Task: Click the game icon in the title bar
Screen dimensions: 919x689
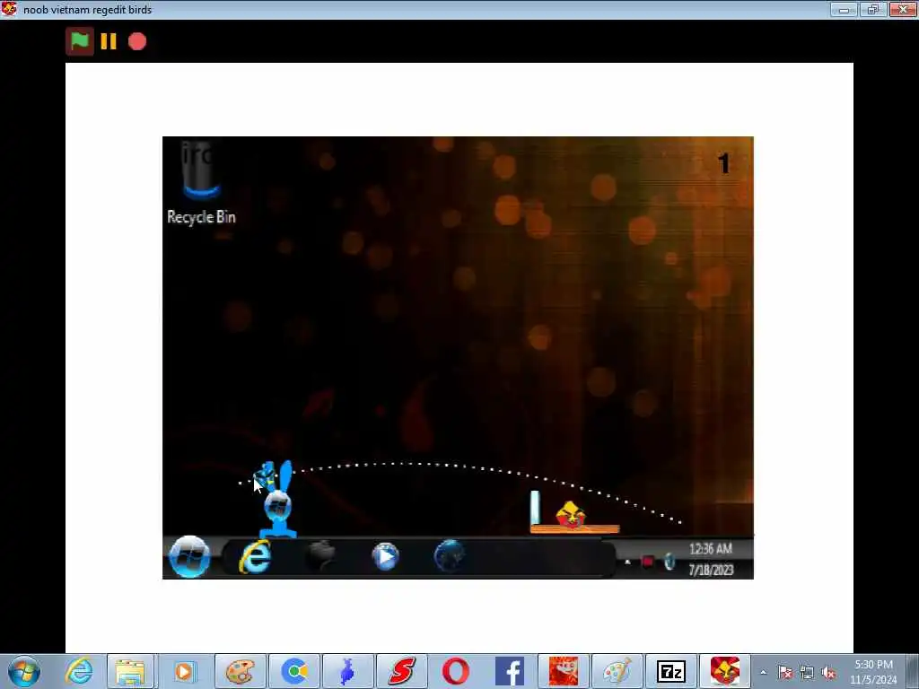Action: 9,9
